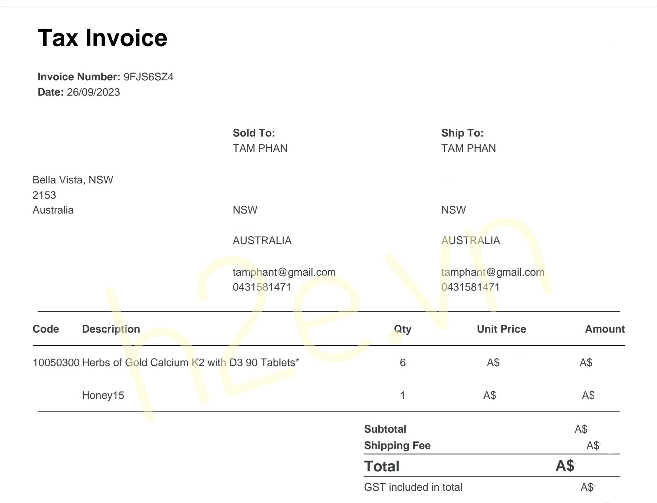Screen dimensions: 657x503
Task: Click the Subtotal label
Action: 385,429
